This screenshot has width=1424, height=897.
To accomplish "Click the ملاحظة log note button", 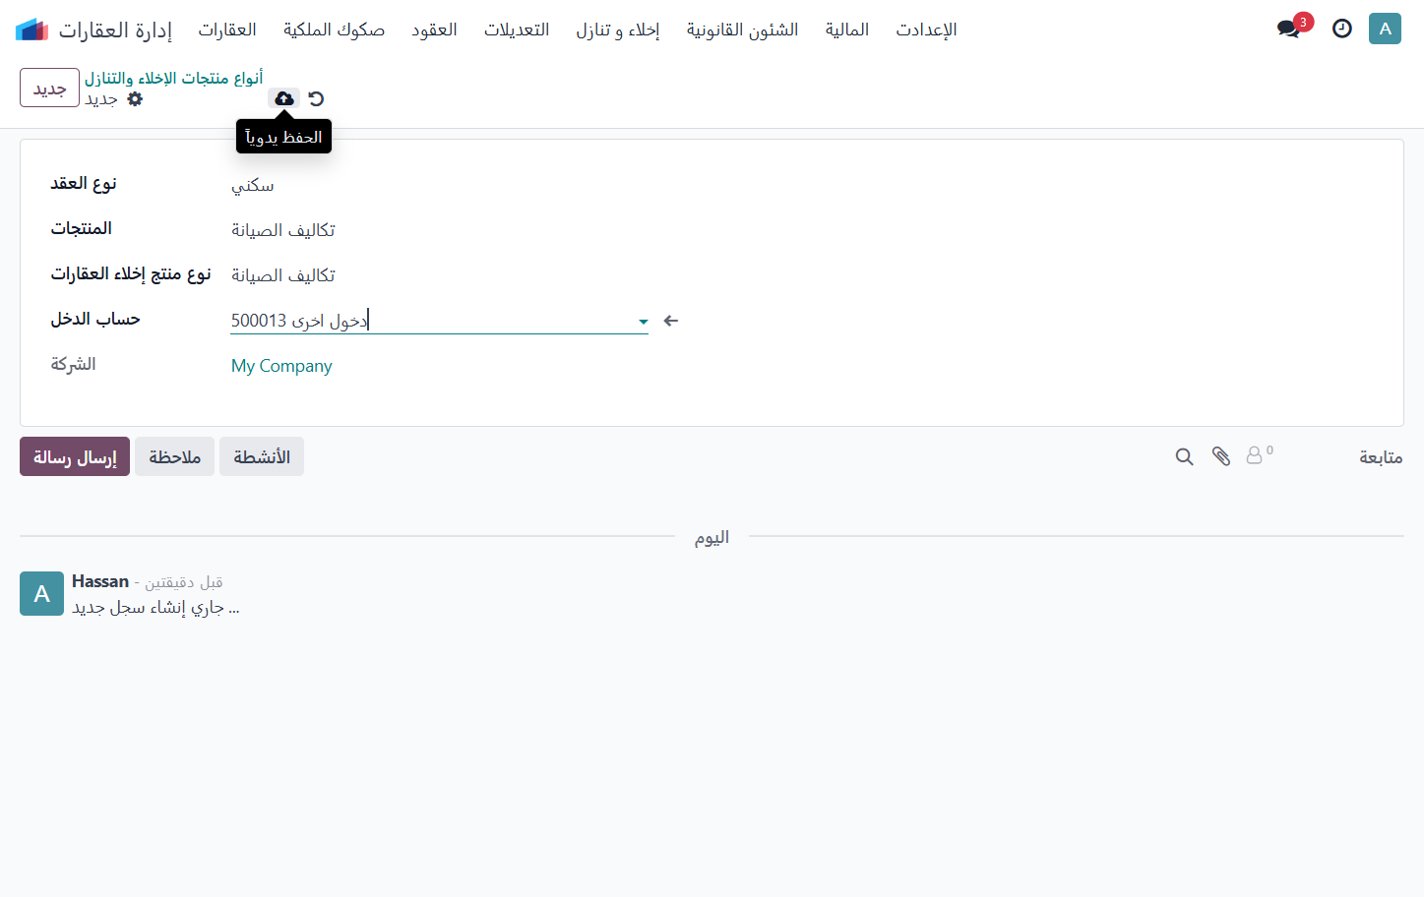I will click(x=174, y=456).
